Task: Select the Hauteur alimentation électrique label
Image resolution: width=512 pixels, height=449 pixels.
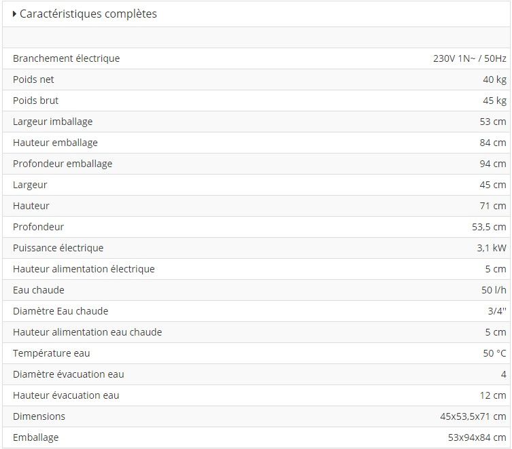Action: pyautogui.click(x=84, y=269)
